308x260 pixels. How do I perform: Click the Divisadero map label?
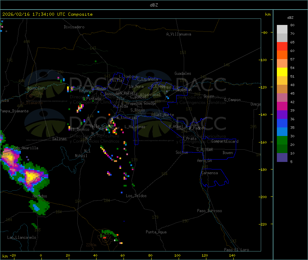74,27
